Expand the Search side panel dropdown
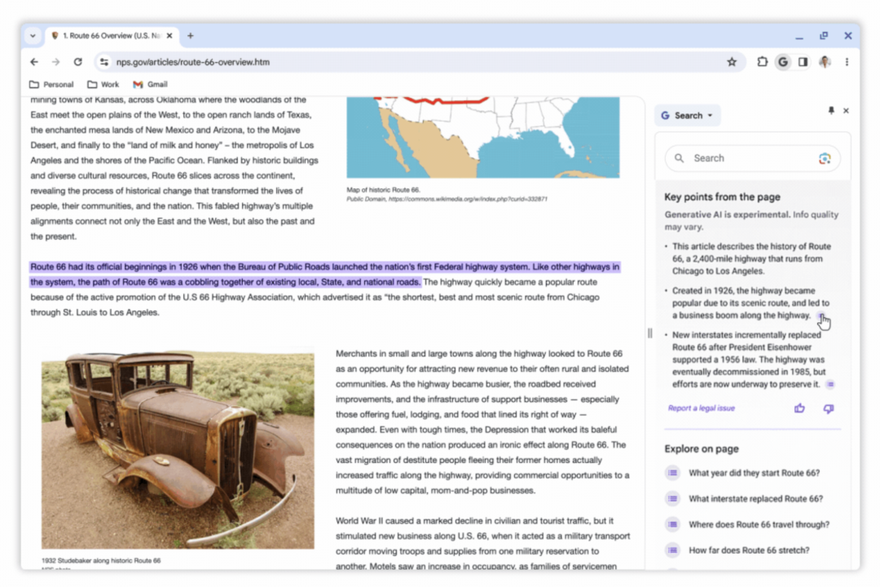The image size is (880, 587). 688,115
